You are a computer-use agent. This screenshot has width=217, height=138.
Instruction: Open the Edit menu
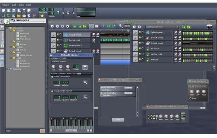[14, 5]
